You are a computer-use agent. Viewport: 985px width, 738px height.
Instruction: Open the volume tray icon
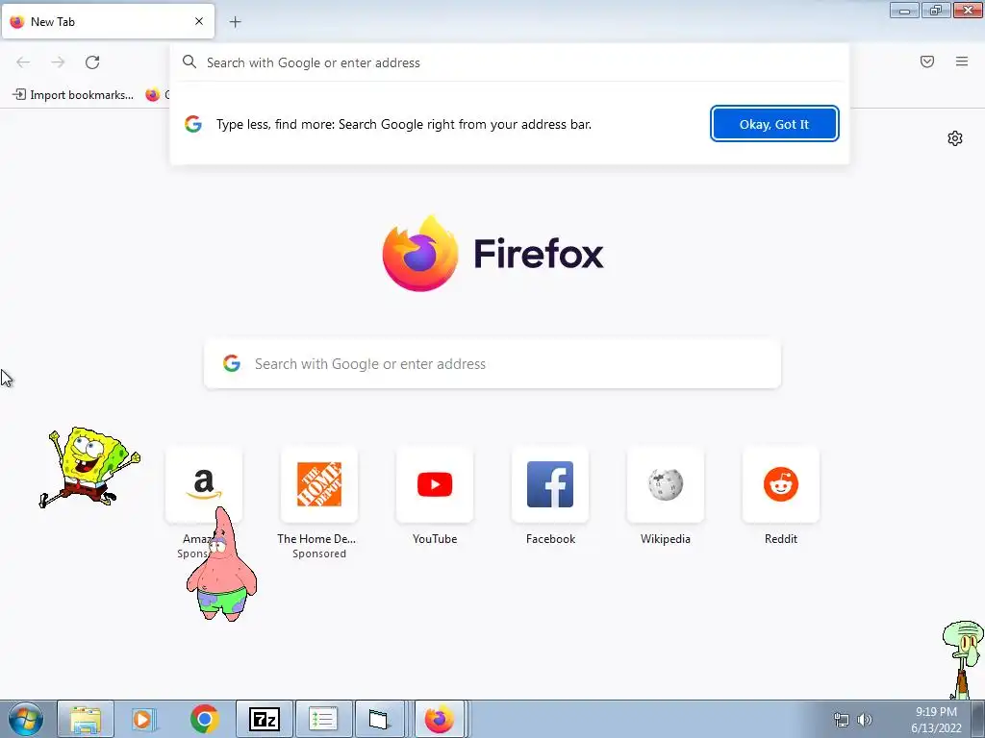[865, 720]
